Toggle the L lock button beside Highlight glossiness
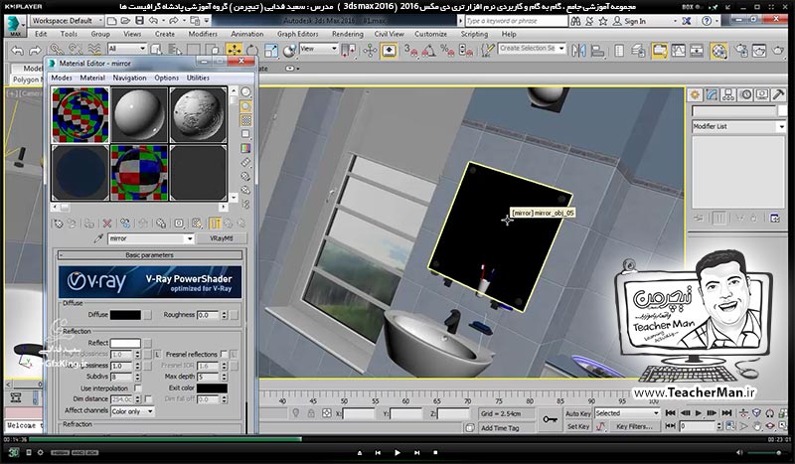 coord(158,354)
